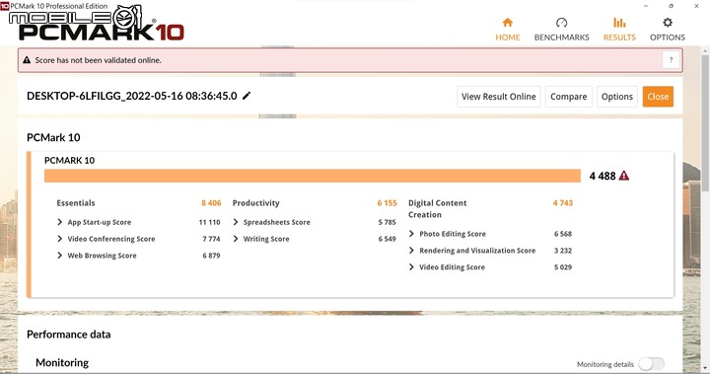Switch to the RESULTS tab label
Image resolution: width=710 pixels, height=374 pixels.
[x=619, y=37]
